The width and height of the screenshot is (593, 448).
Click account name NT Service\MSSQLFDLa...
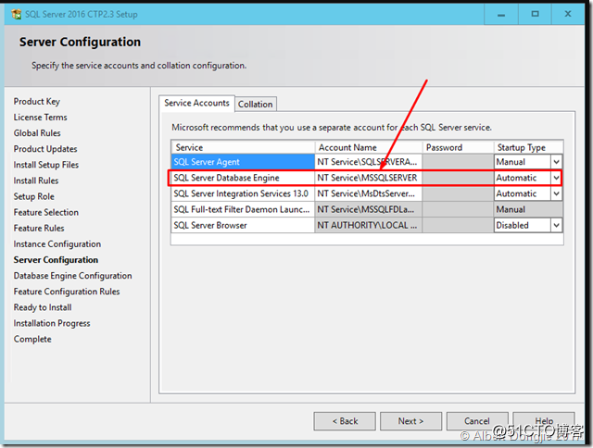point(369,209)
